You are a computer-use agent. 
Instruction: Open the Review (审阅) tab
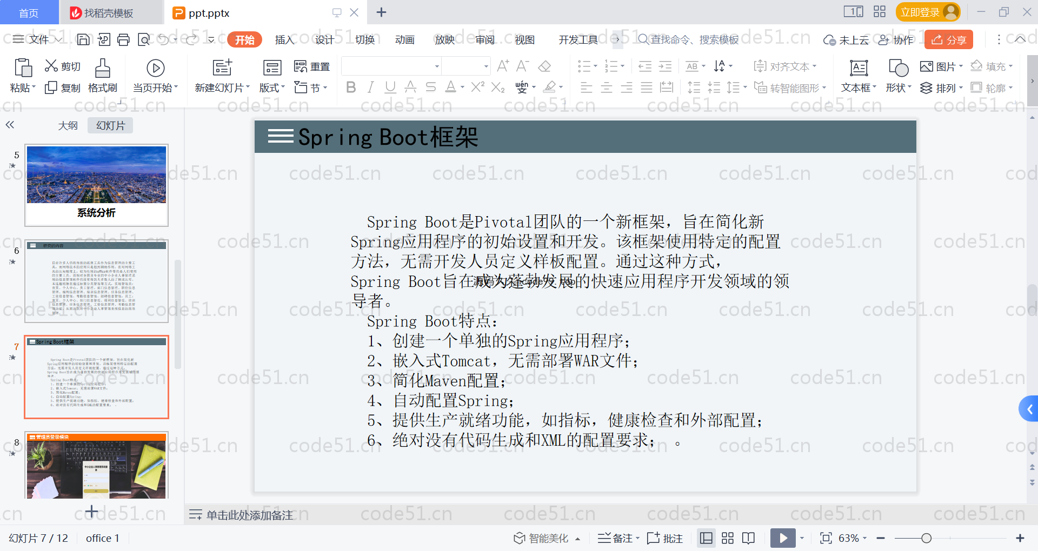(x=485, y=39)
